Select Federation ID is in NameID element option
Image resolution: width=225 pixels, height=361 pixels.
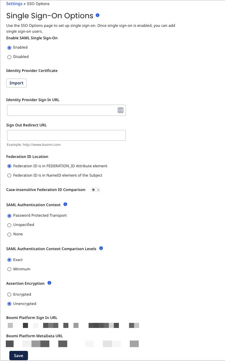9,175
